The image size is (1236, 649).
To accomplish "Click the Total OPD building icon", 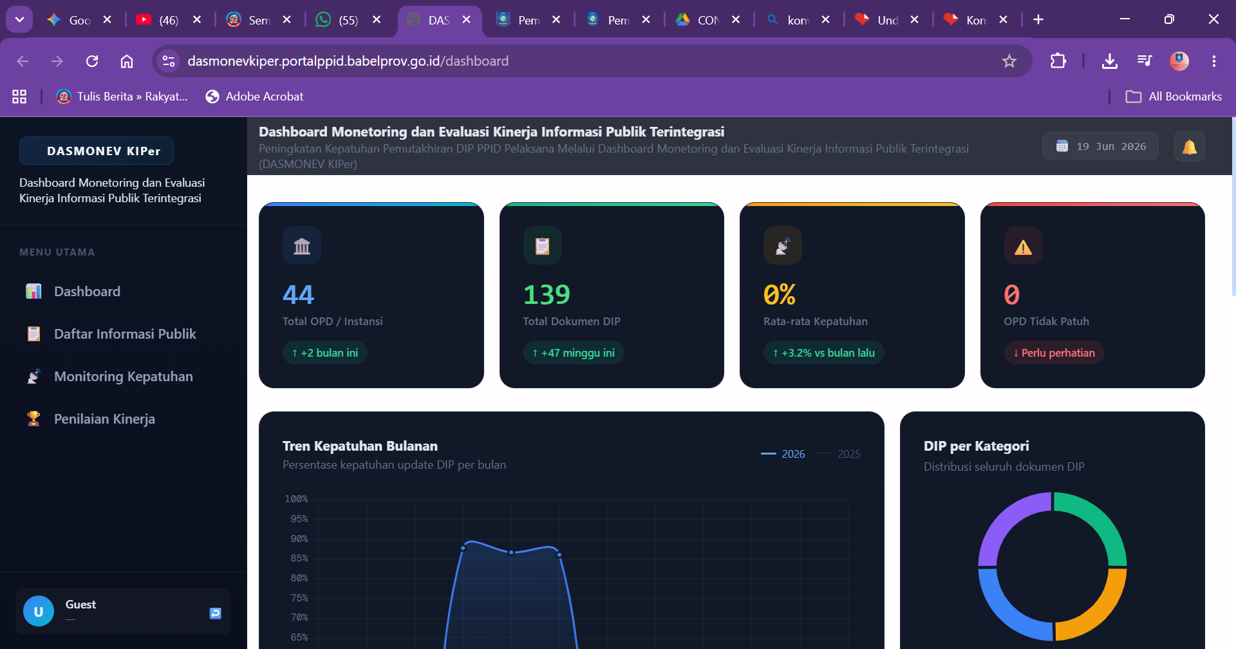I will [x=301, y=245].
